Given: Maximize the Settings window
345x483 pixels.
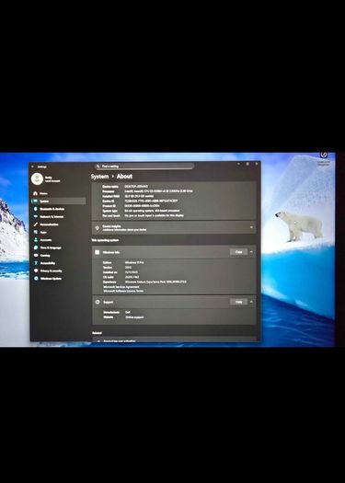Looking at the screenshot, I should [247, 164].
